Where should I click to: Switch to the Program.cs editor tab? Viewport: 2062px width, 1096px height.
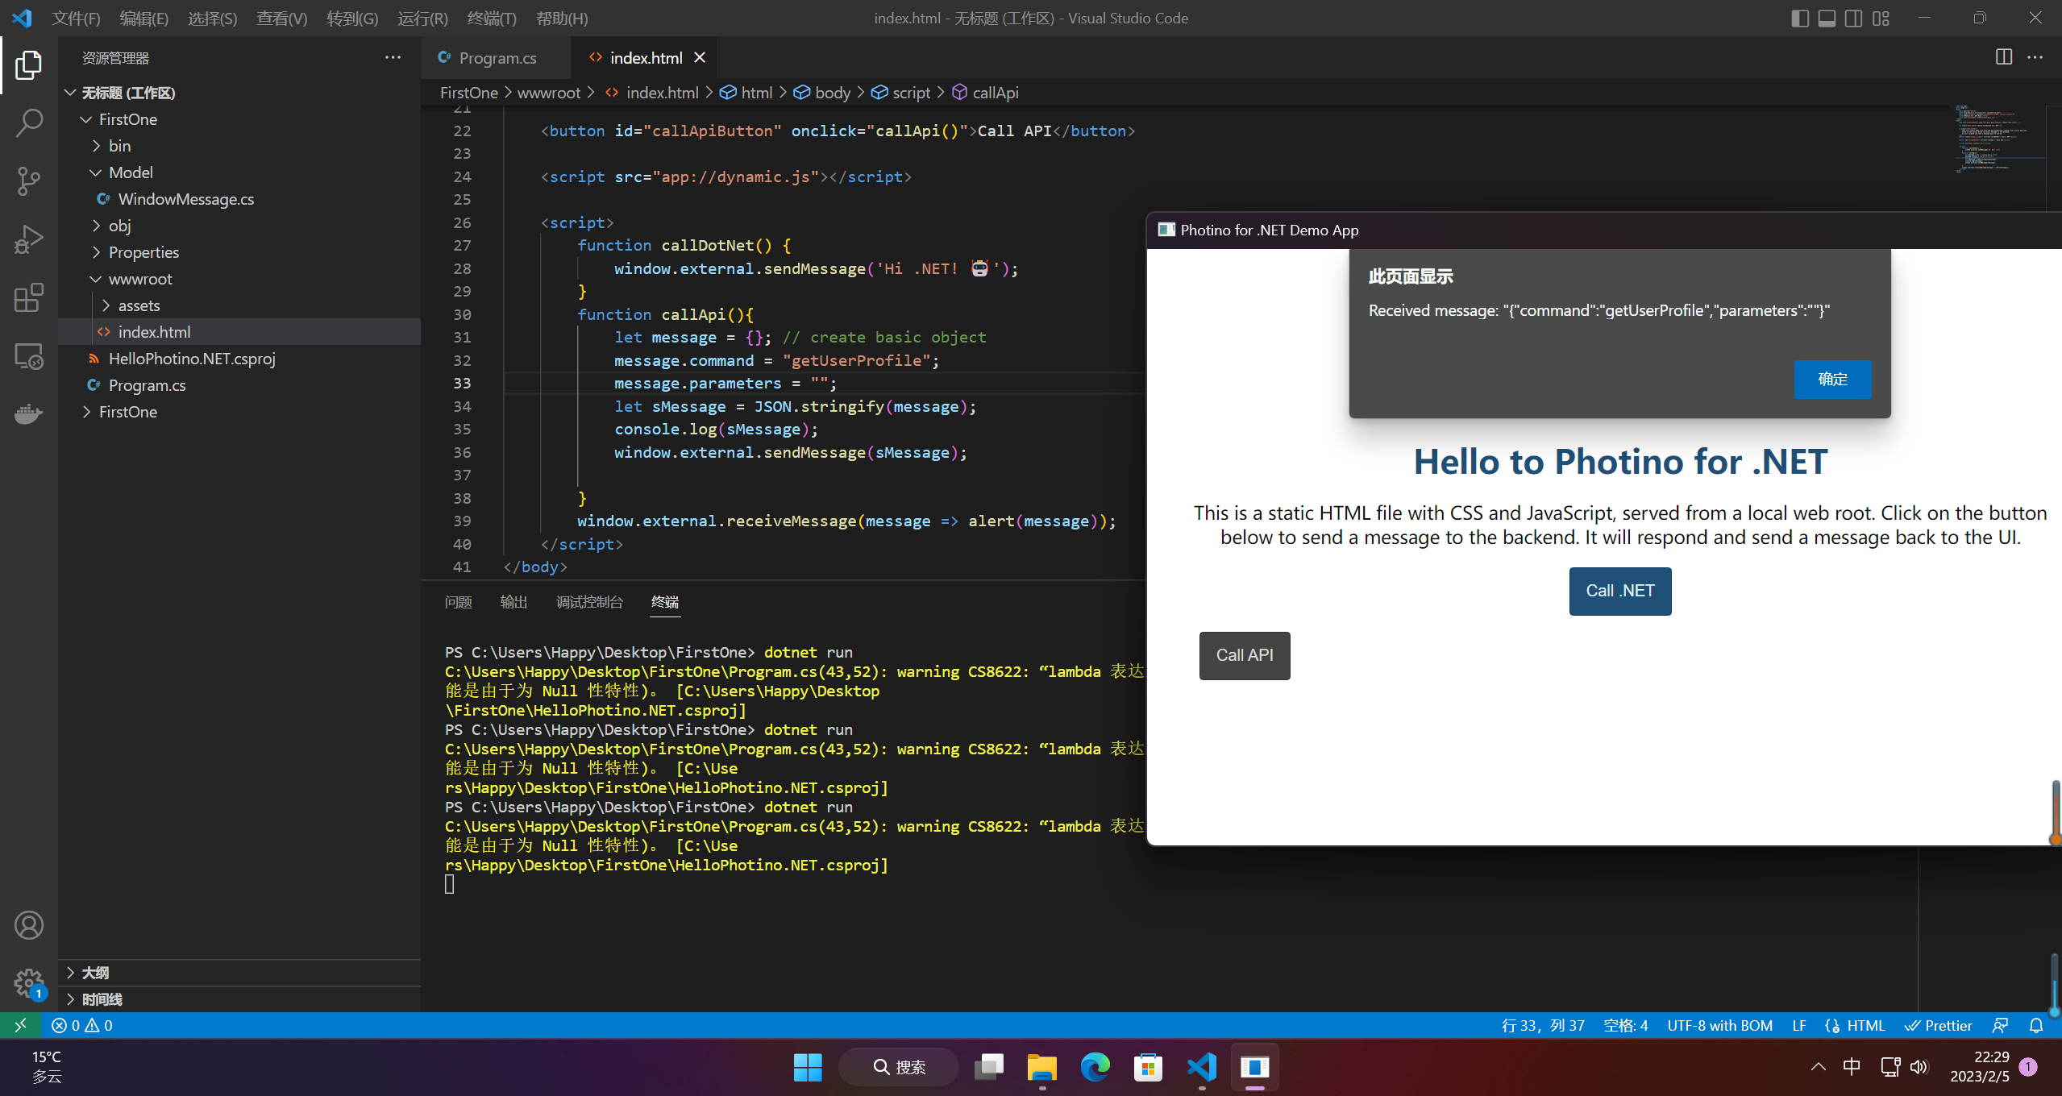pyautogui.click(x=497, y=58)
